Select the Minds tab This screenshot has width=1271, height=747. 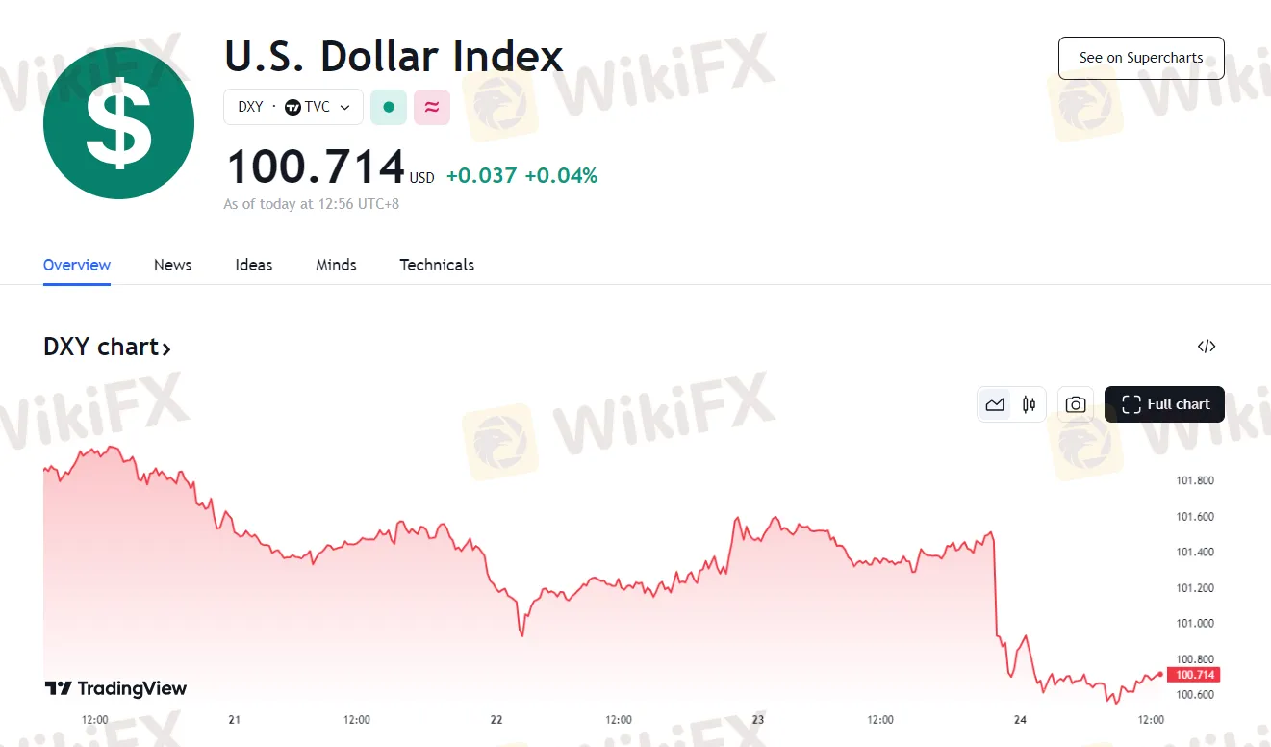[x=336, y=265]
